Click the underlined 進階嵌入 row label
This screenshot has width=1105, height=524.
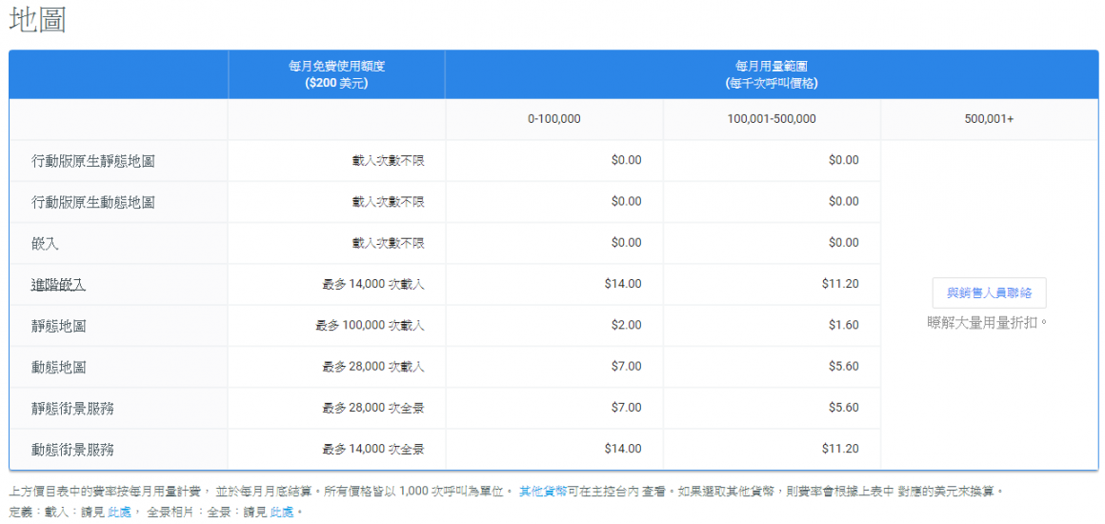coord(58,284)
